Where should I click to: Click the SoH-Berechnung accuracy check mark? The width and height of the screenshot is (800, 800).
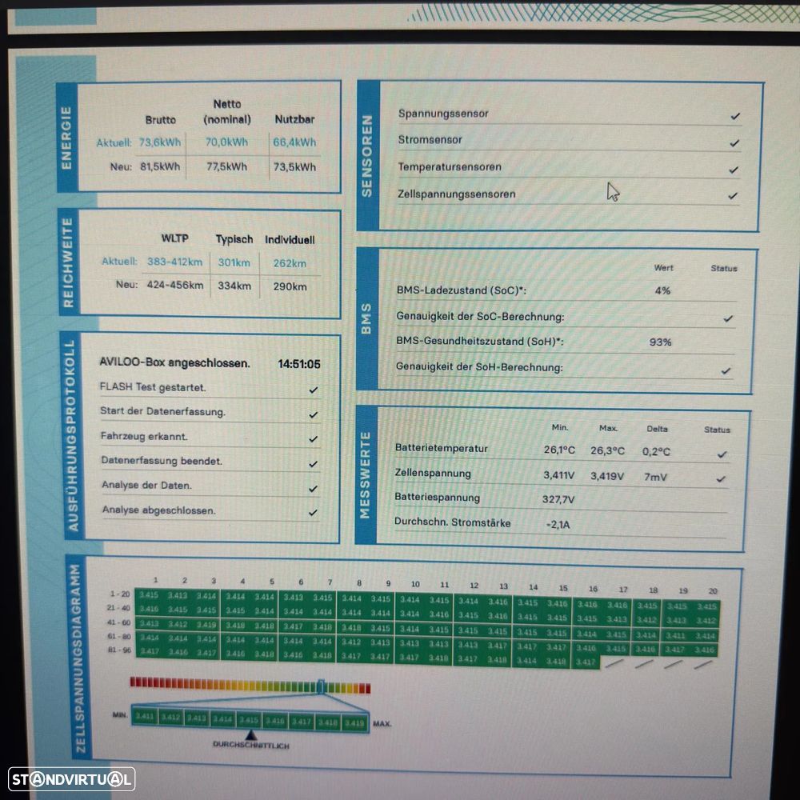pos(726,371)
